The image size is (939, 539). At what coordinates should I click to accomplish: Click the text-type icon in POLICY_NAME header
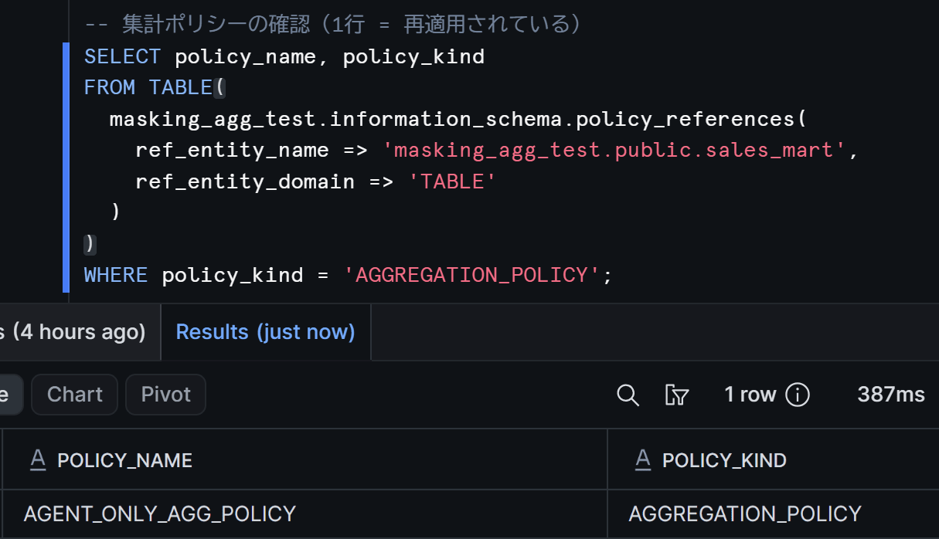[37, 460]
